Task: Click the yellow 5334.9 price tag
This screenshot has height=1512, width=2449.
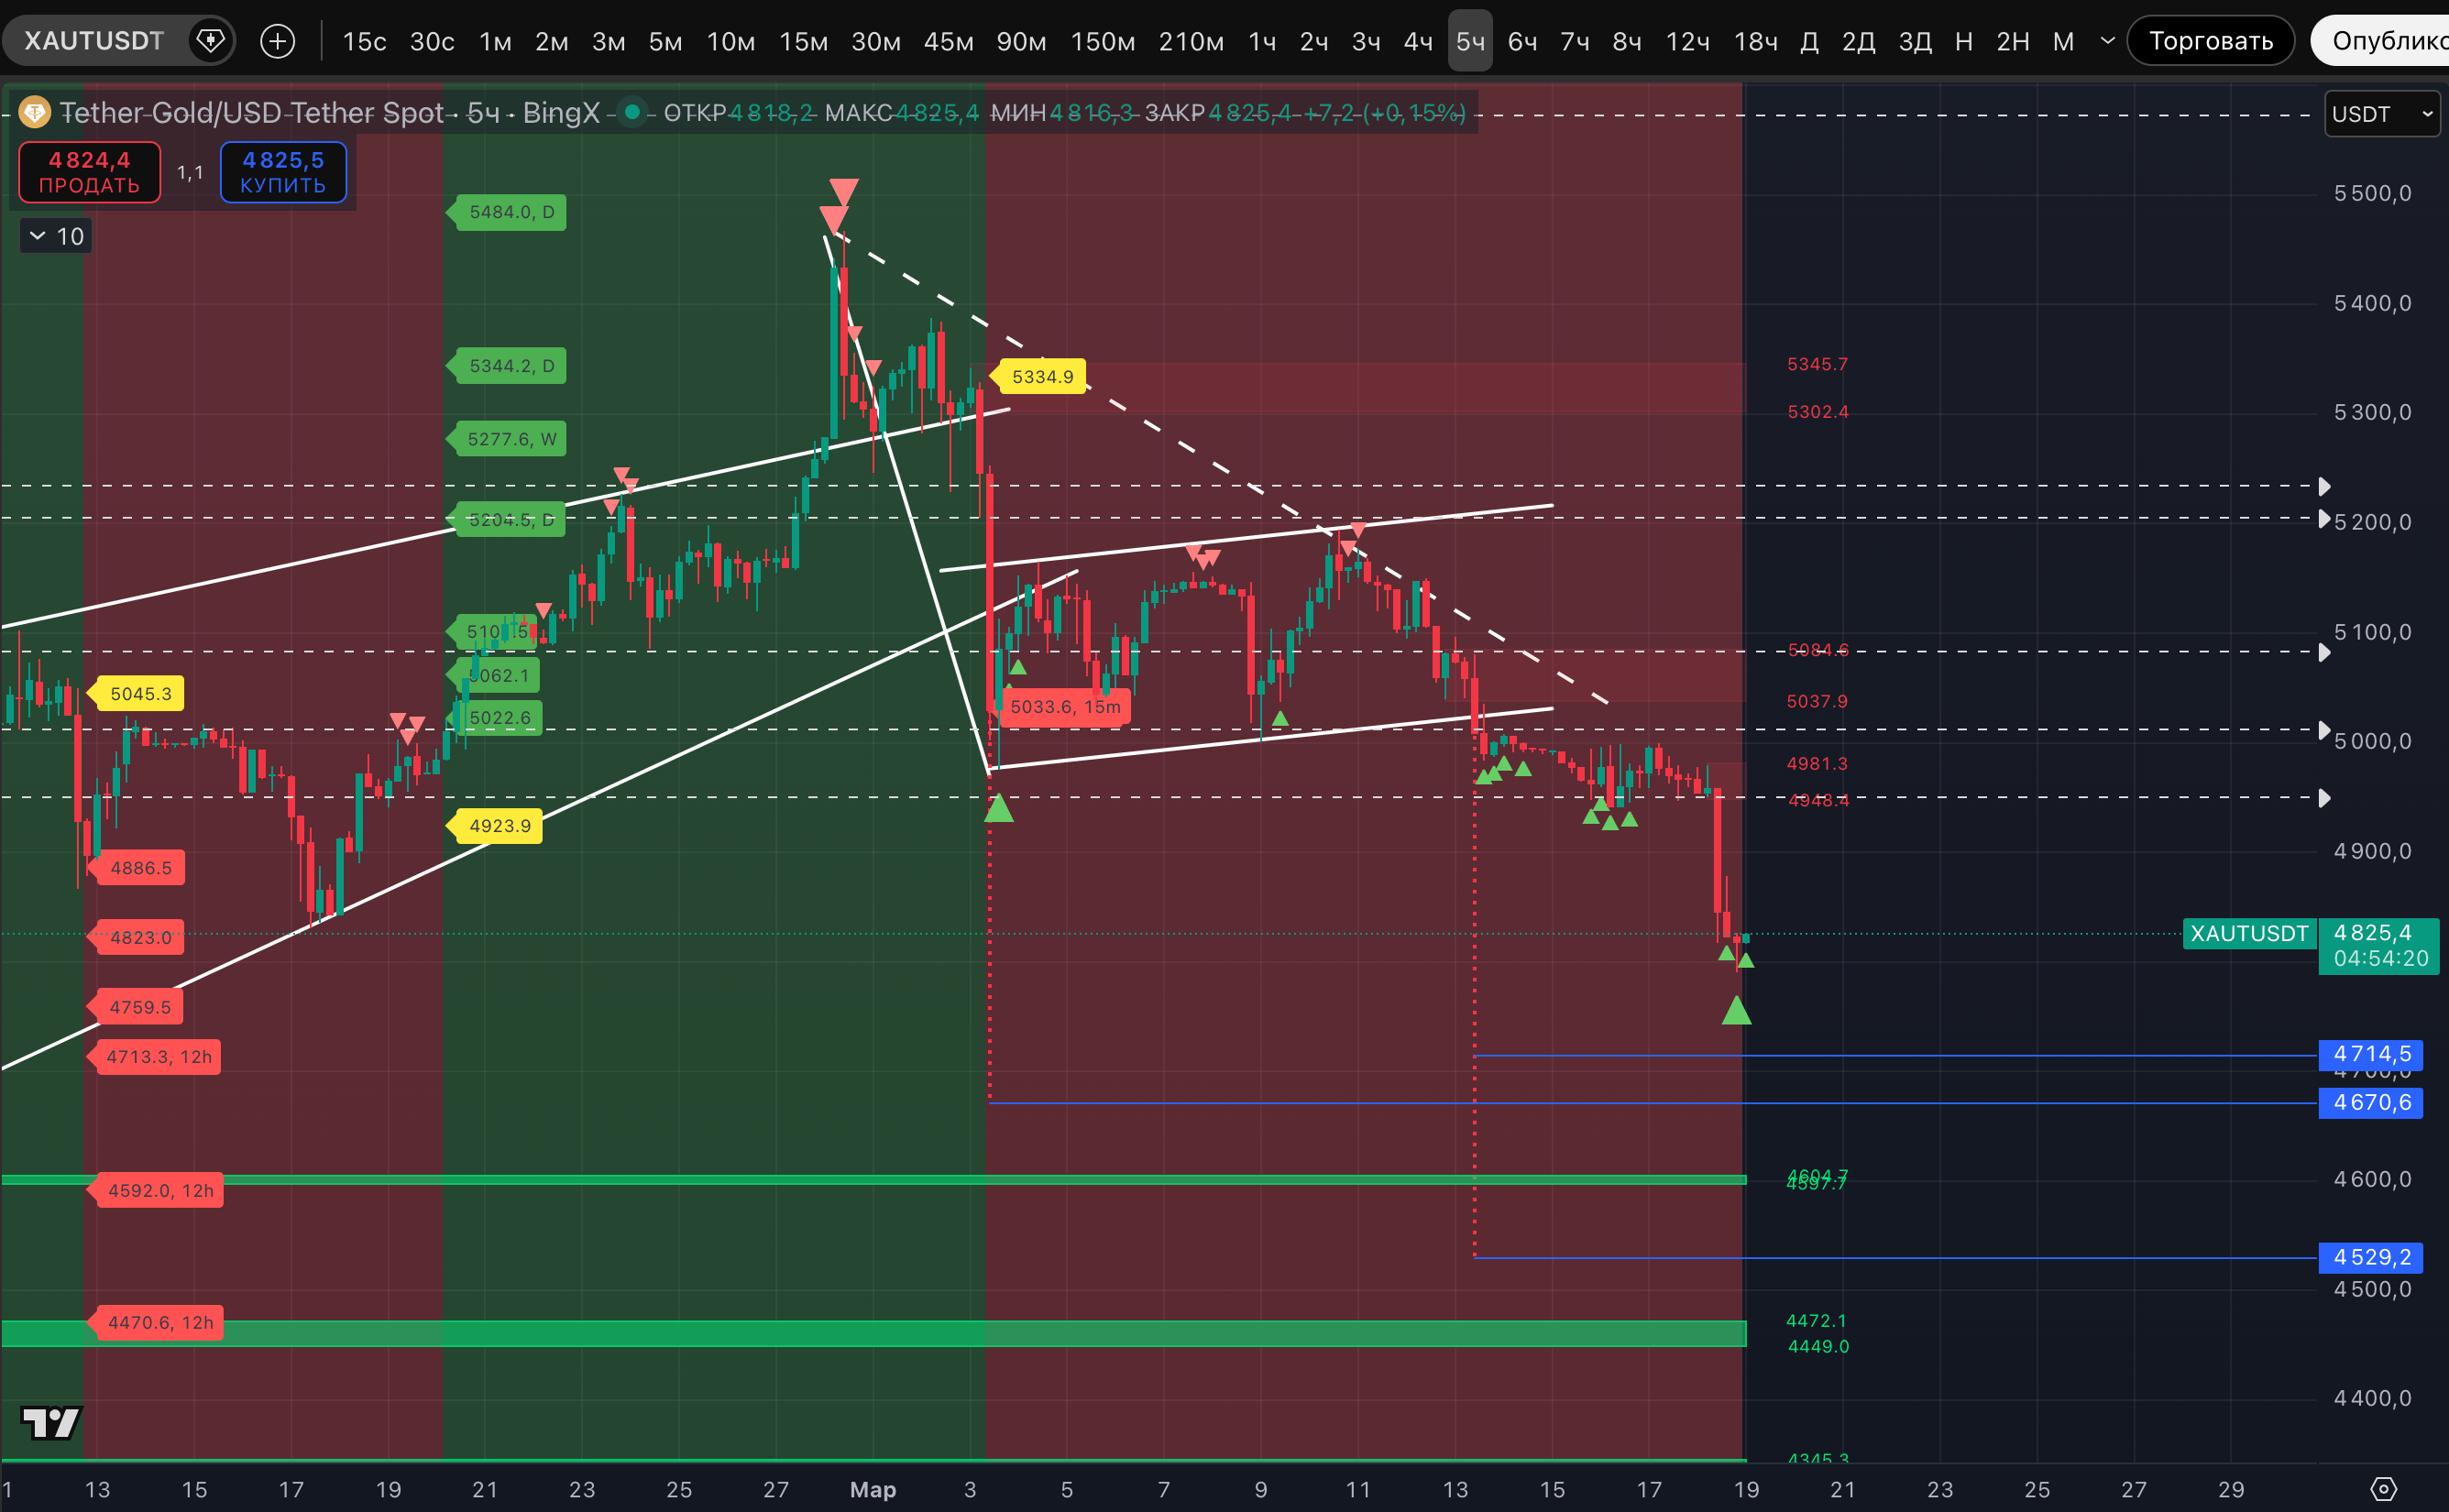Action: (1042, 377)
